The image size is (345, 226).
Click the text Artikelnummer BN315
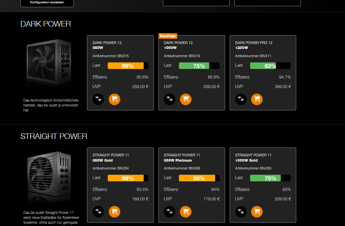pyautogui.click(x=111, y=56)
